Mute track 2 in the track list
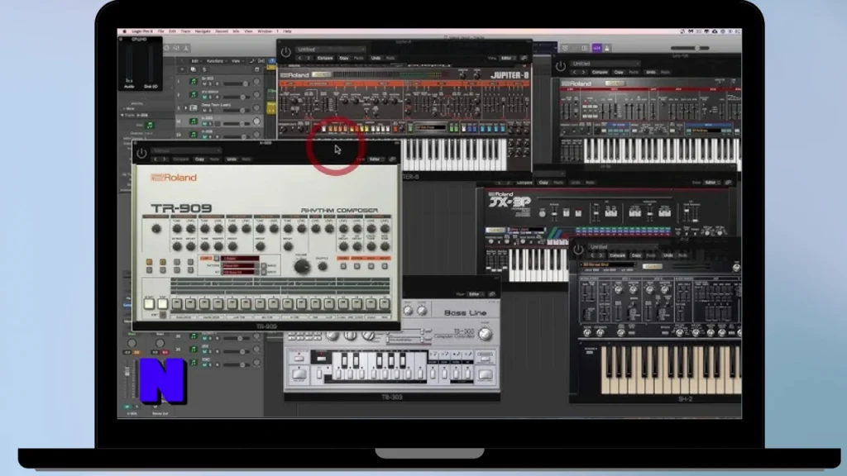 (x=205, y=98)
